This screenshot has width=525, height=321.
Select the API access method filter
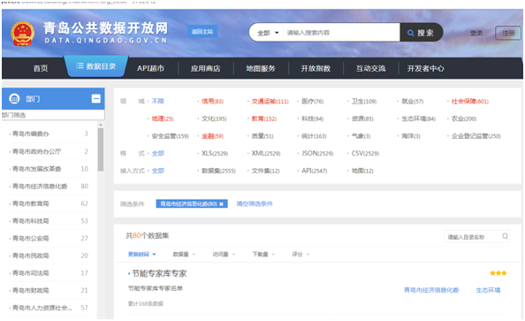[314, 171]
